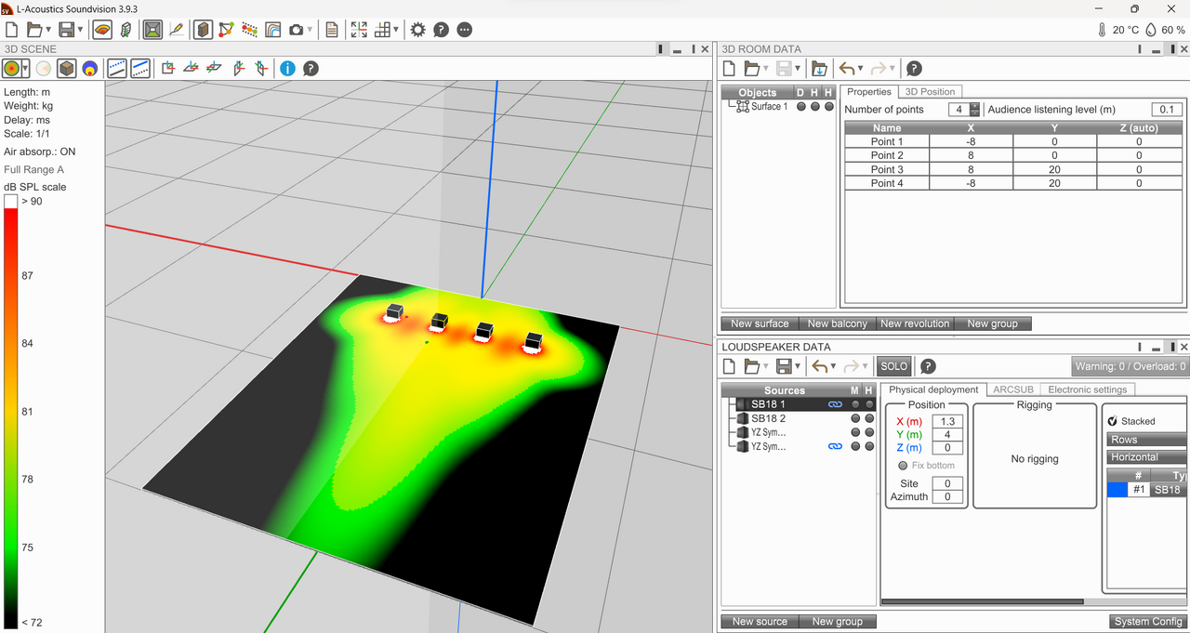Toggle the last H dot for Surface 1
Screen dimensions: 1190x633
pos(828,106)
